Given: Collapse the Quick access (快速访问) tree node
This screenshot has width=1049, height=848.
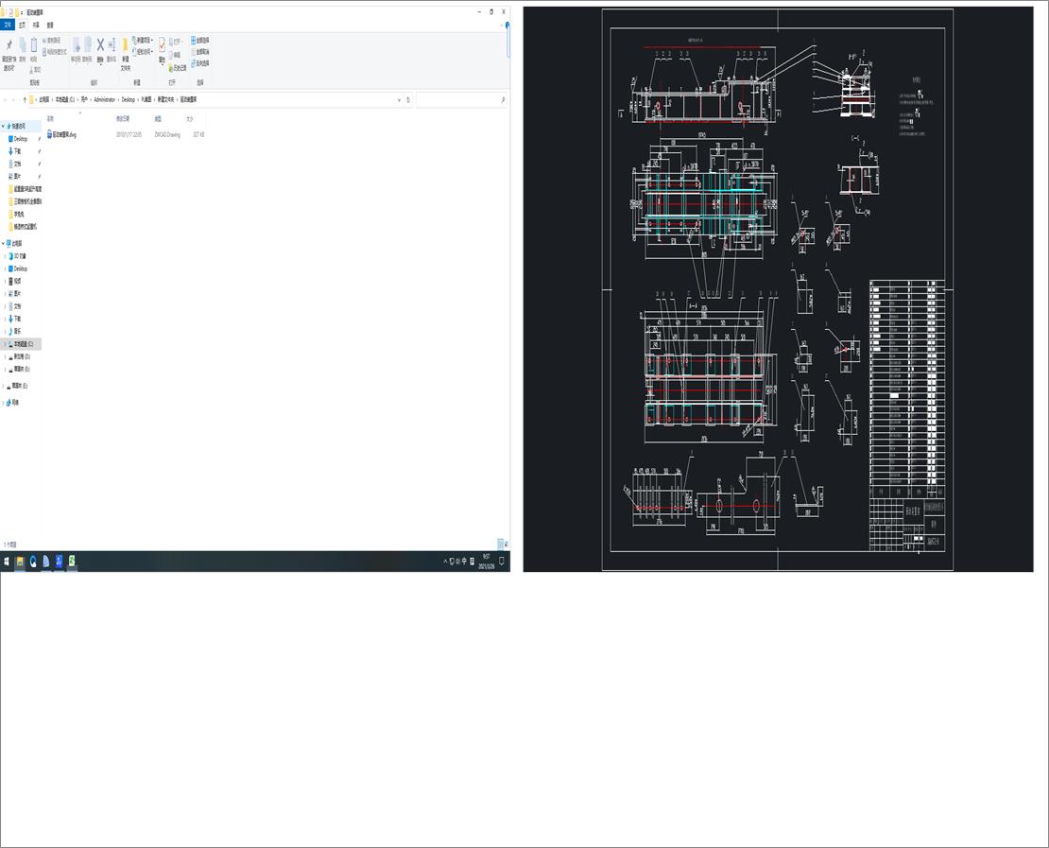Looking at the screenshot, I should click(x=4, y=126).
